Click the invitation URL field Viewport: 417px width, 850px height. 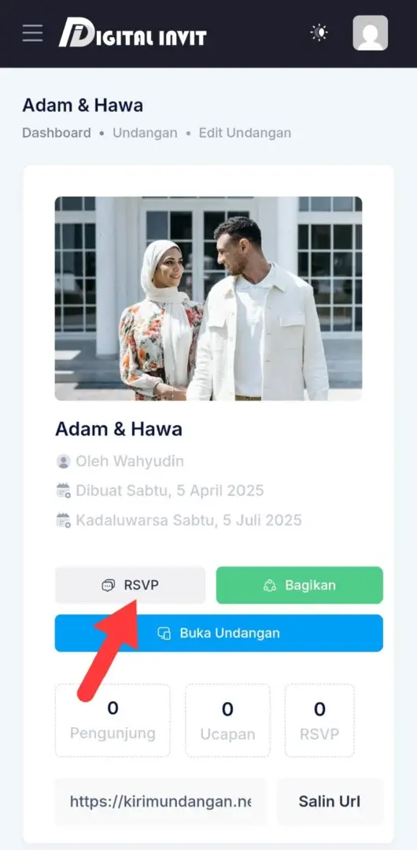(161, 802)
